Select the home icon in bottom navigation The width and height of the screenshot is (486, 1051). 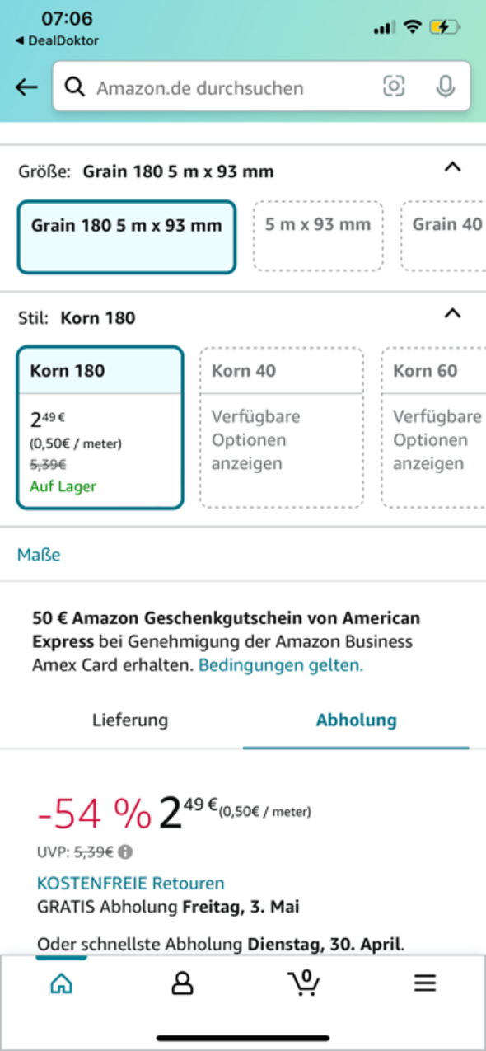point(61,983)
